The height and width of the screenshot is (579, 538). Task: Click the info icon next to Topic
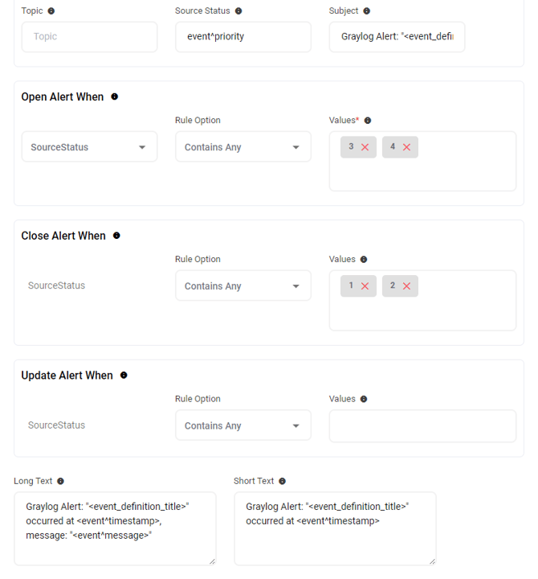coord(52,11)
